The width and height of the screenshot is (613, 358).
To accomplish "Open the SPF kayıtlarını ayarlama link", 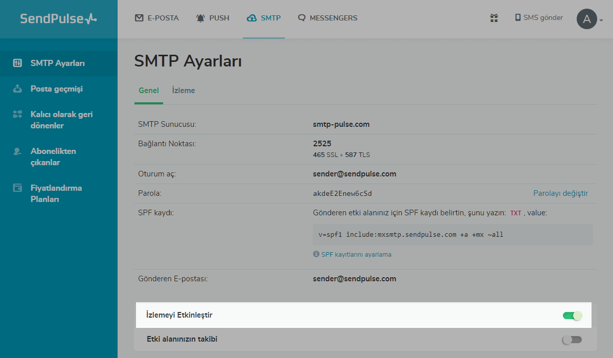I will (x=356, y=254).
